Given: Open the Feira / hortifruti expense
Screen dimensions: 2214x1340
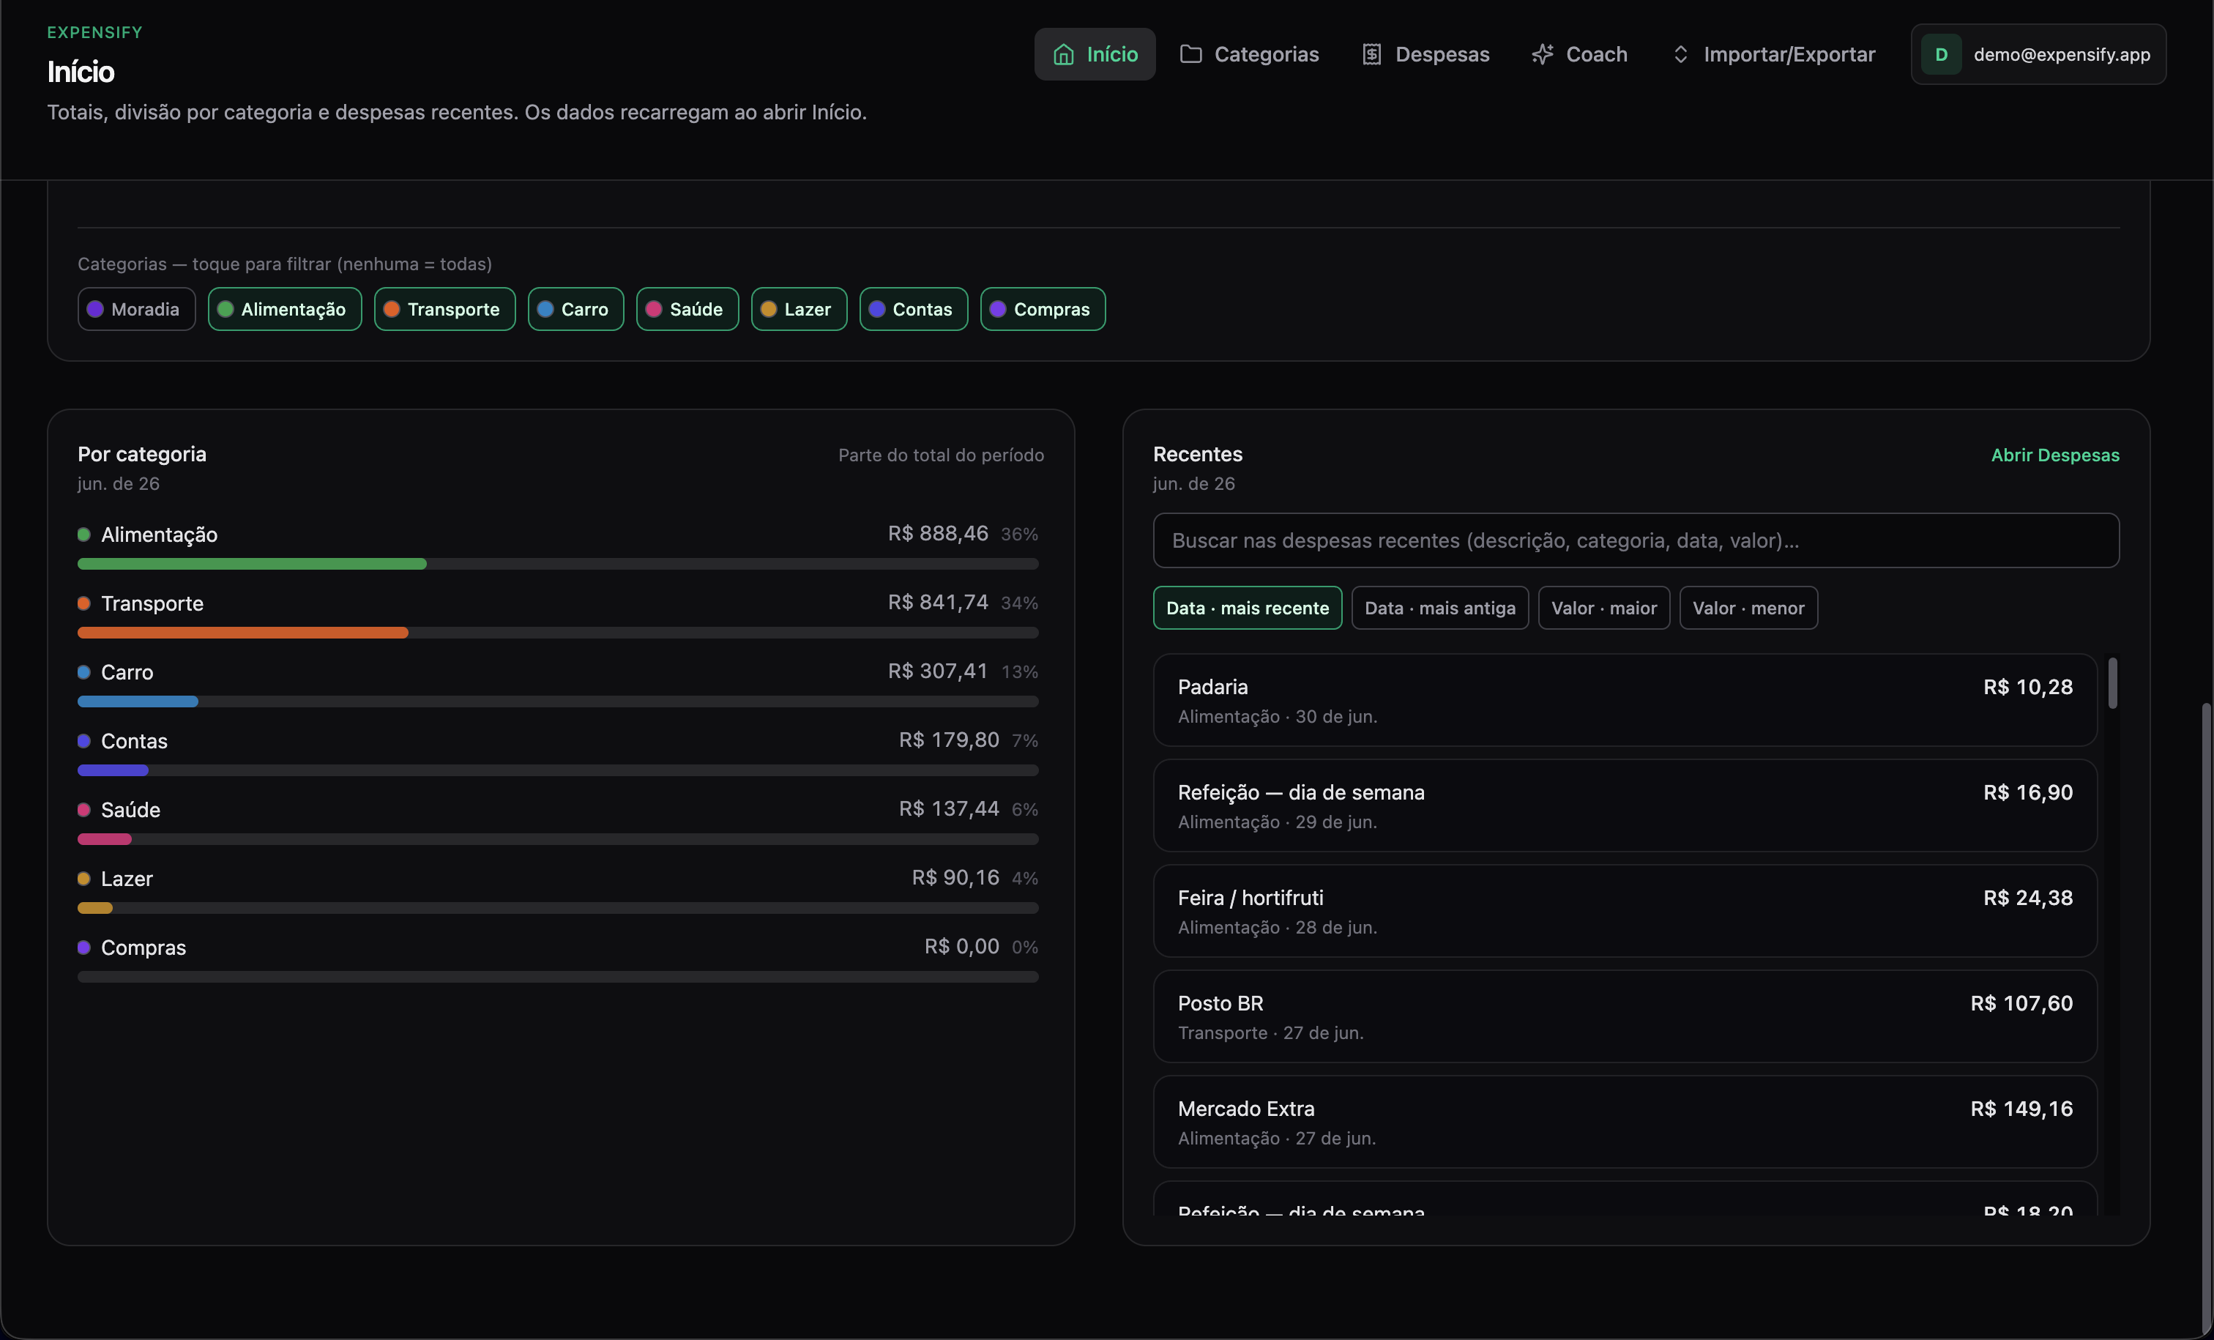Looking at the screenshot, I should (1625, 910).
